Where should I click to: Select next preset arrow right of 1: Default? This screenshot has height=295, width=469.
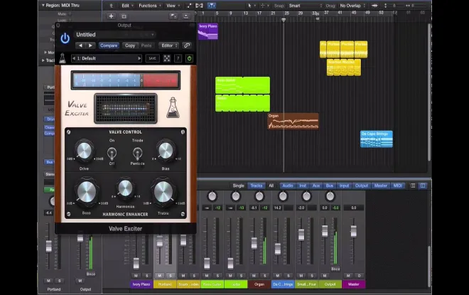point(139,58)
